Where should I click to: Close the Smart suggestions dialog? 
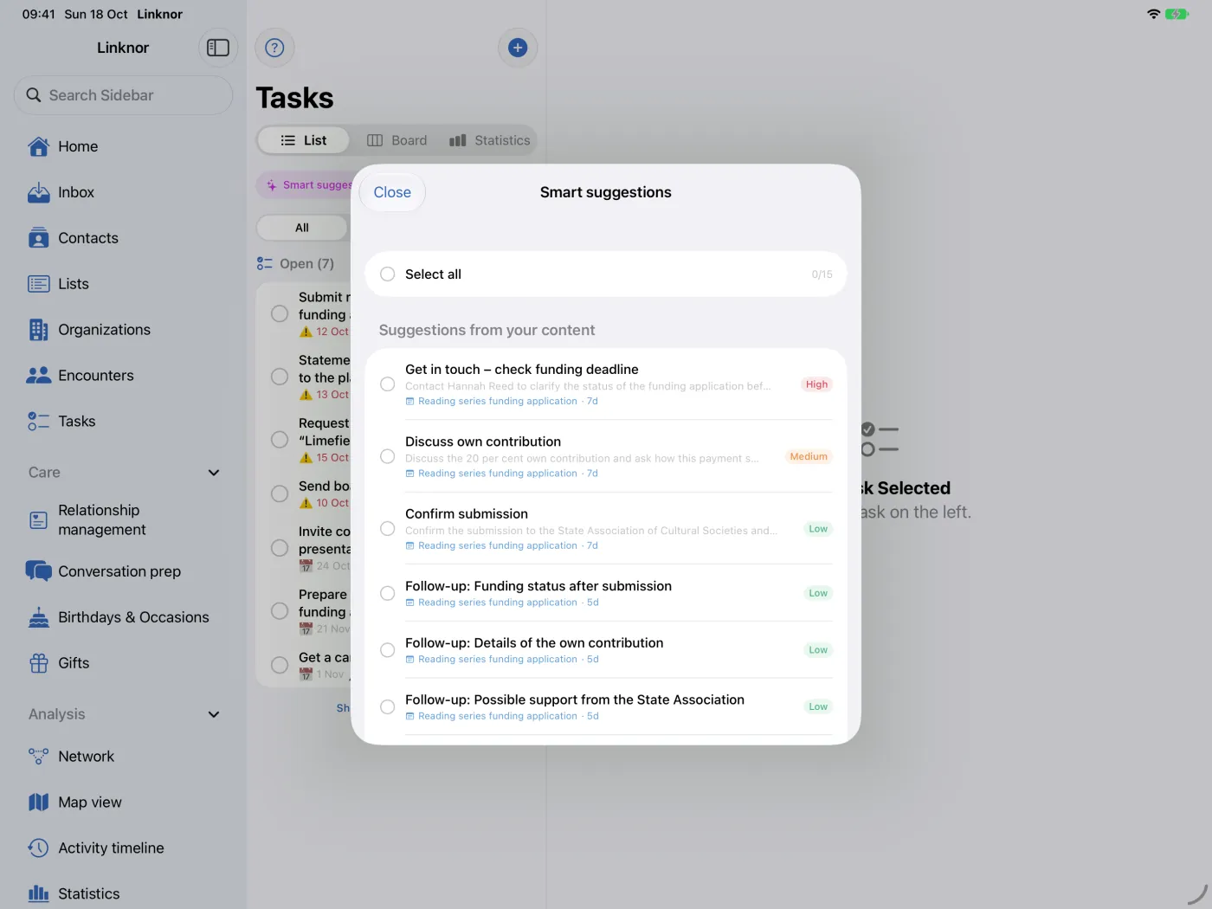coord(392,192)
